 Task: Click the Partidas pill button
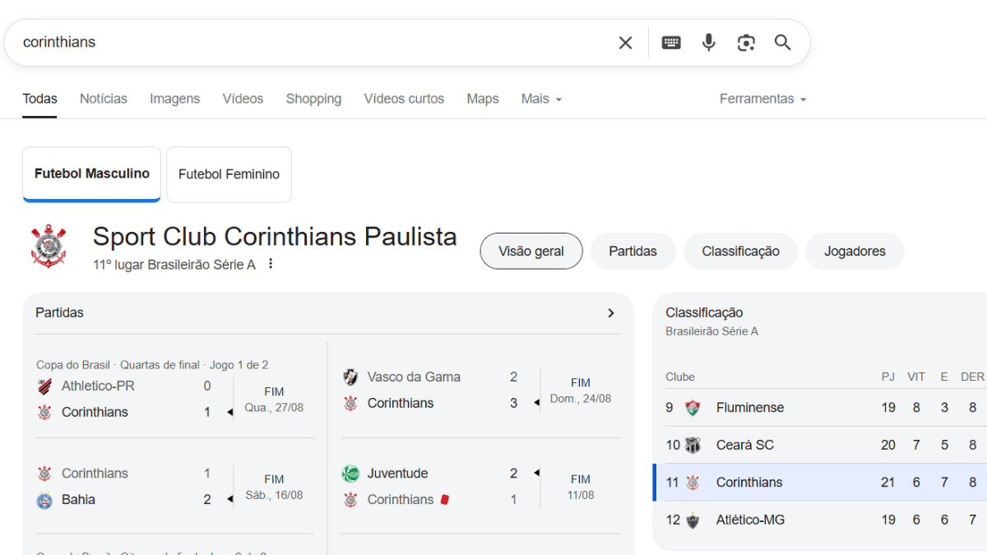(633, 252)
